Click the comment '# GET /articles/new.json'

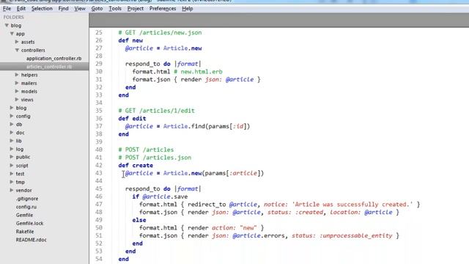[160, 32]
